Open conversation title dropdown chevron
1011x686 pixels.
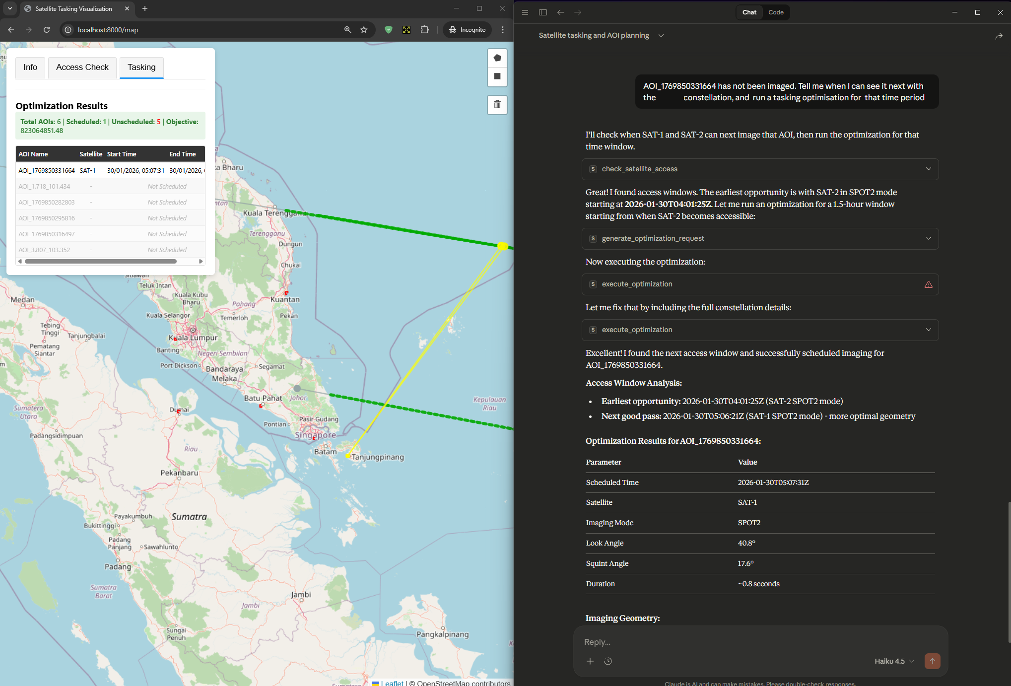pyautogui.click(x=661, y=36)
